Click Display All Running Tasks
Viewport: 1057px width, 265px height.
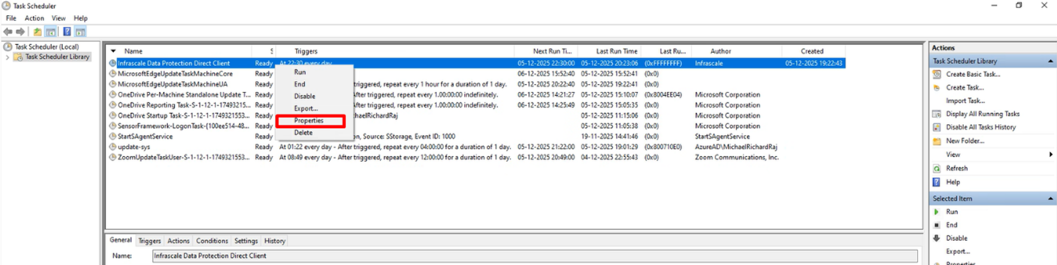(x=982, y=114)
